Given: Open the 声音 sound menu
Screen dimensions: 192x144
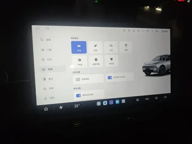Looking at the screenshot, I should tap(48, 88).
